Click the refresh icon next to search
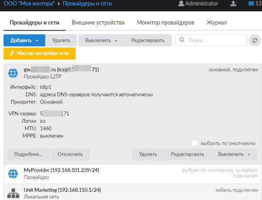 pyautogui.click(x=254, y=41)
